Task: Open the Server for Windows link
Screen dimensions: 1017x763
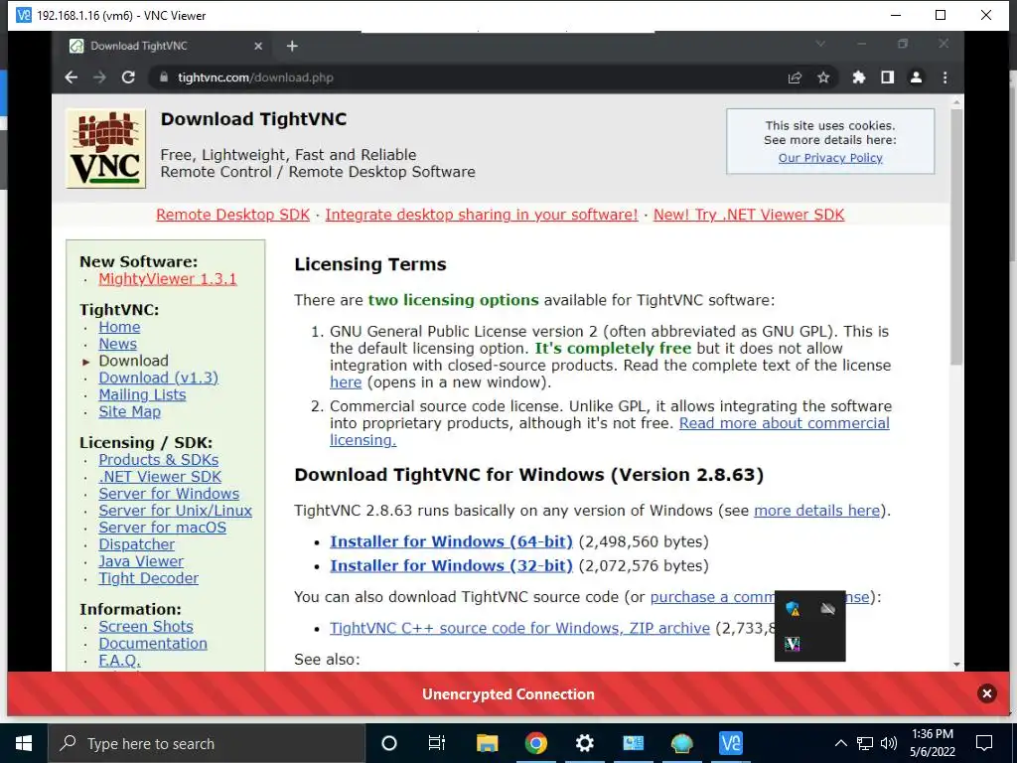Action: (169, 493)
